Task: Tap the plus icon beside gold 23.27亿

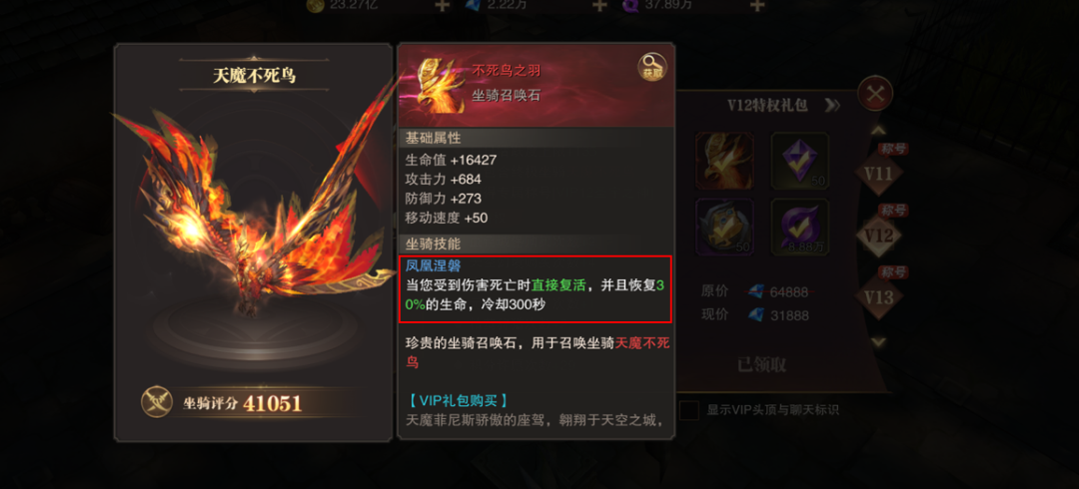Action: click(x=442, y=6)
